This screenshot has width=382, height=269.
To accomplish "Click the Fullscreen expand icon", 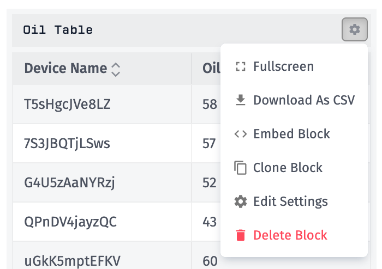I will (240, 67).
